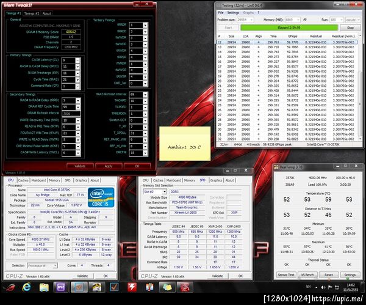The height and width of the screenshot is (305, 366).
Task: Click the blue-bordered checkbox taskbar icon
Action: 114,287
